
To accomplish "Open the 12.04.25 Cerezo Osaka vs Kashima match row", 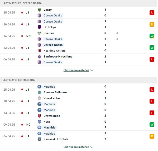I will 79,48.
